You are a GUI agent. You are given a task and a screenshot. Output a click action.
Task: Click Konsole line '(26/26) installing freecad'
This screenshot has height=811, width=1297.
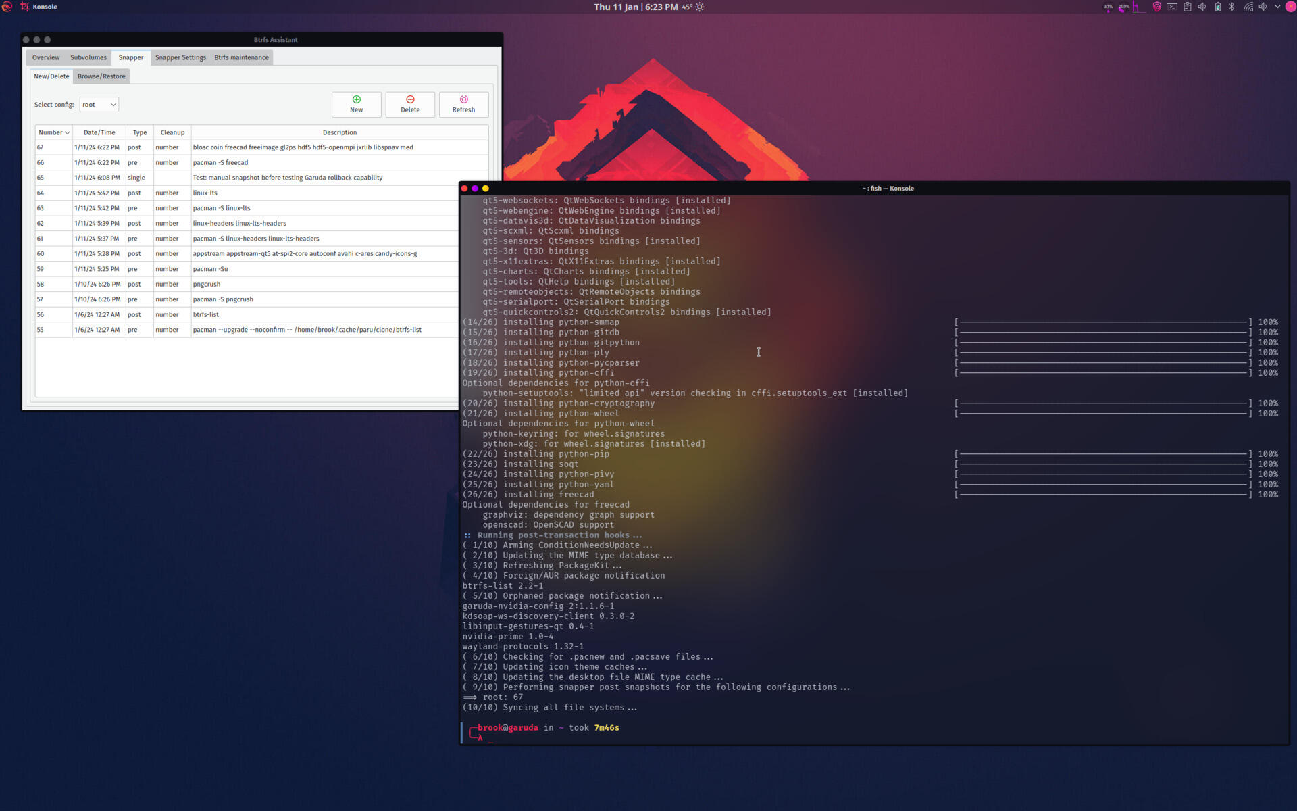click(x=528, y=495)
